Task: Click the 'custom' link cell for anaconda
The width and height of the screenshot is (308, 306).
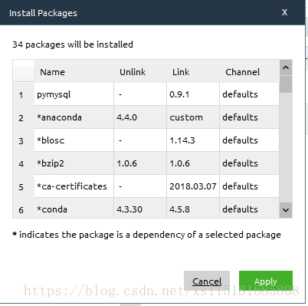Action: 193,117
